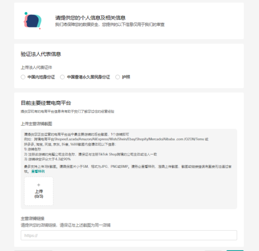
Task: Click the data security subtitle under title
Action: pyautogui.click(x=110, y=24)
